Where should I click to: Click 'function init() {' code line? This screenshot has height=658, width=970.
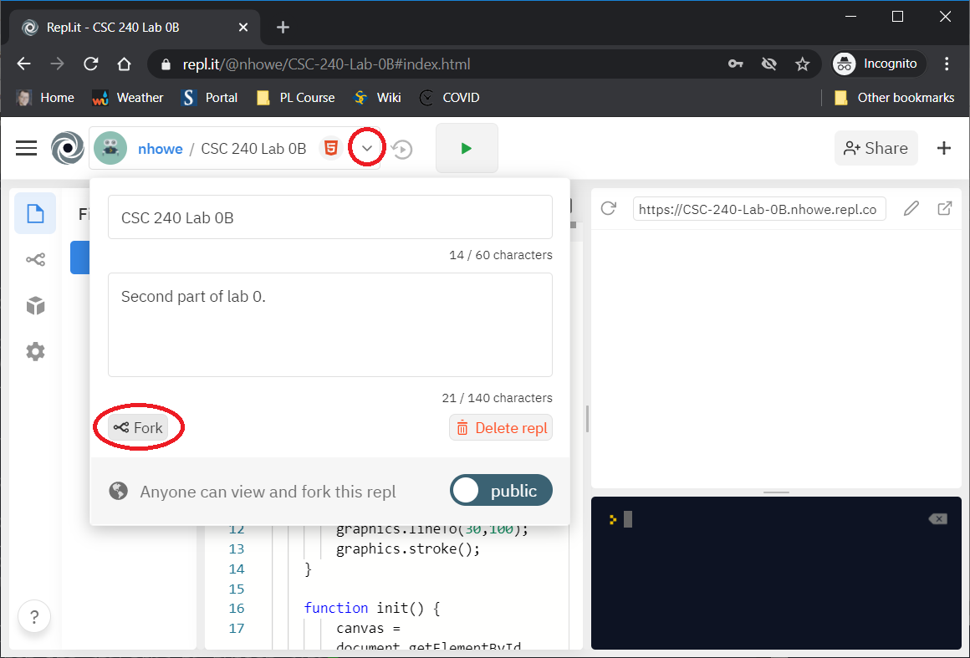[x=372, y=608]
